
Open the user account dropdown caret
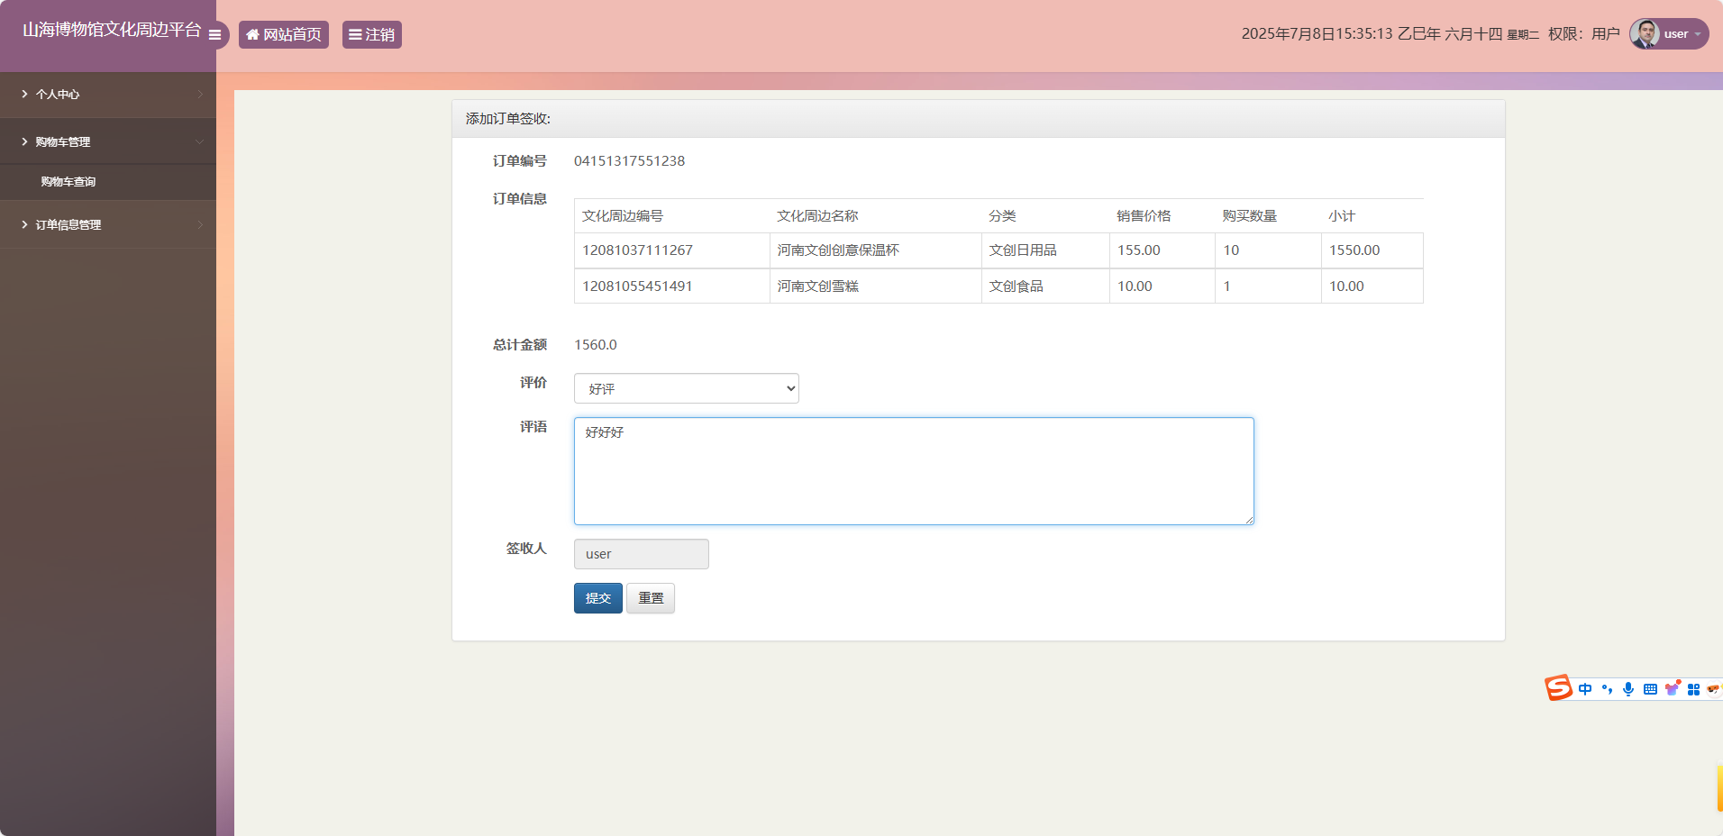pyautogui.click(x=1698, y=35)
